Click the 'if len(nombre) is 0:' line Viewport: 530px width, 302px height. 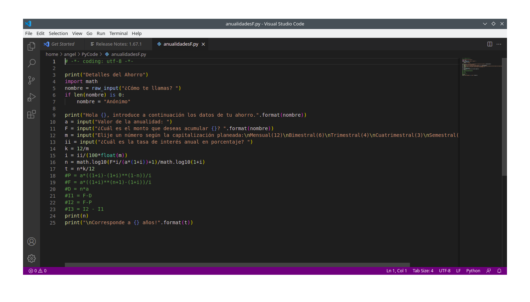(95, 95)
